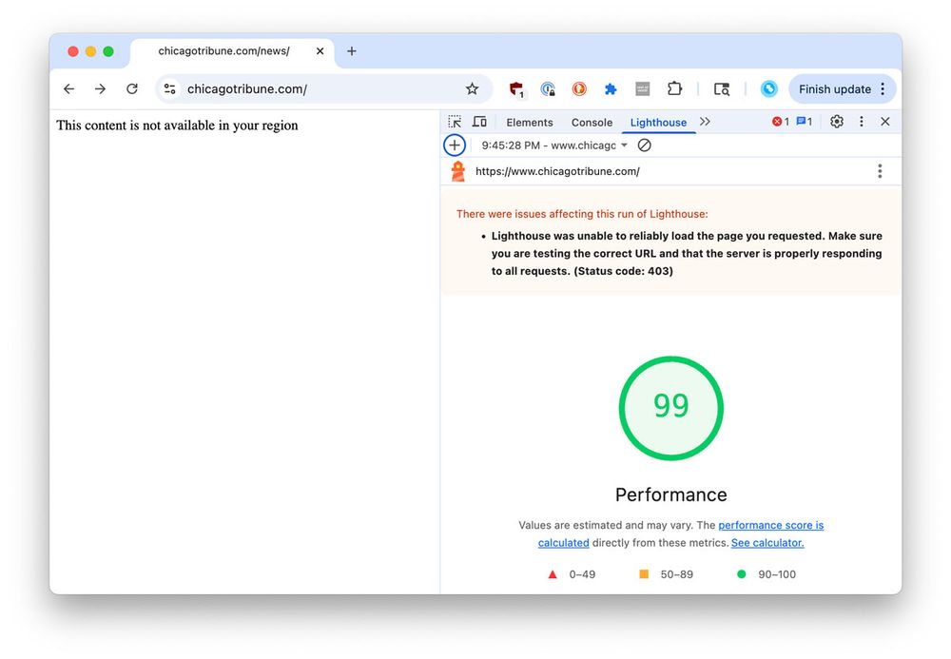
Task: Start a new Lighthouse report
Action: click(455, 145)
